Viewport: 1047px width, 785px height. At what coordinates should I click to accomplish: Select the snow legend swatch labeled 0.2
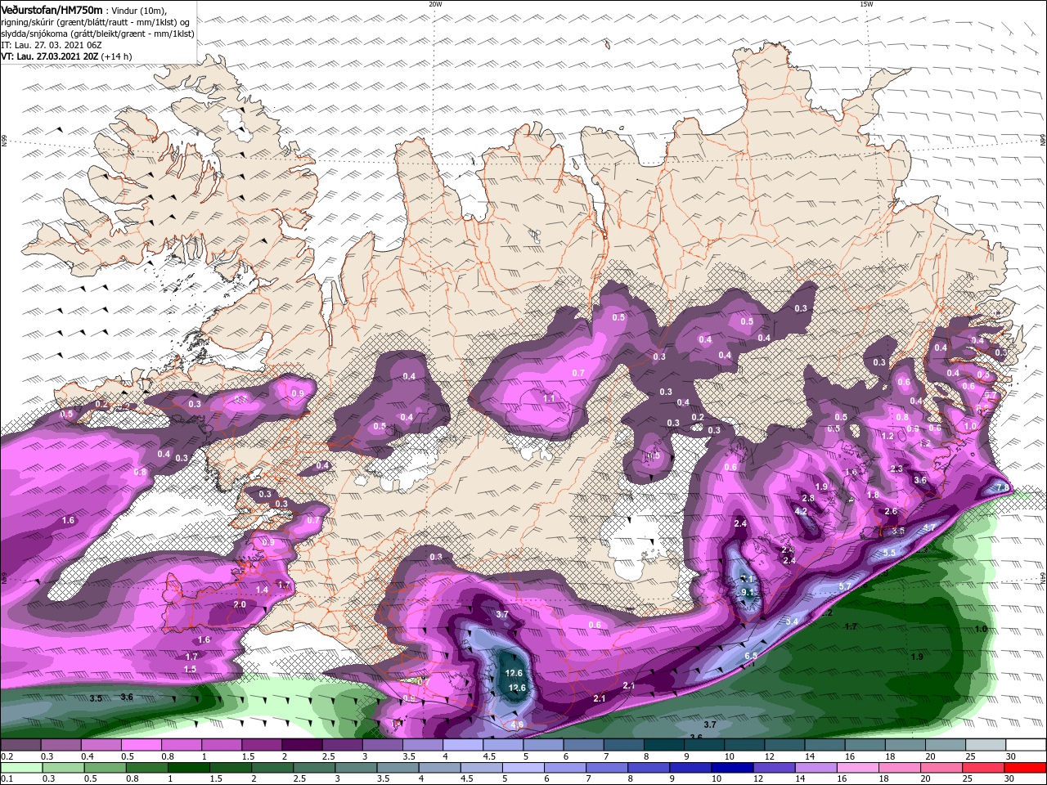coord(20,744)
